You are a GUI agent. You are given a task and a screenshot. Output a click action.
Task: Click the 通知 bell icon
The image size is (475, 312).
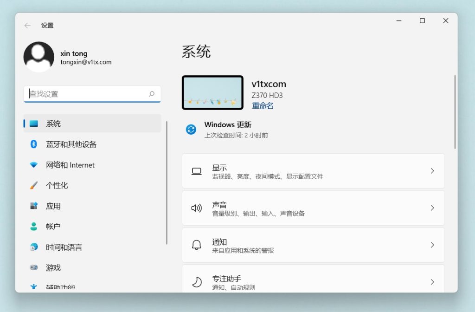197,245
